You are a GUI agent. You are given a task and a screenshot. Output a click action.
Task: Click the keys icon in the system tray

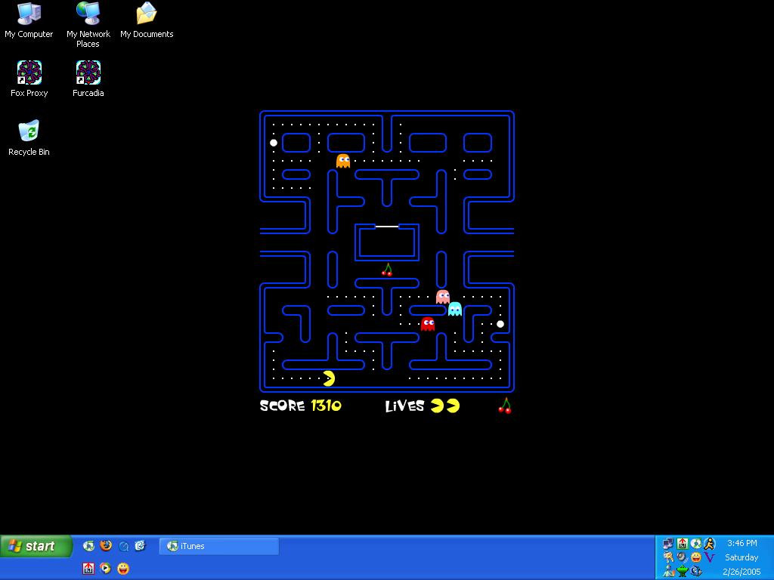coord(668,557)
